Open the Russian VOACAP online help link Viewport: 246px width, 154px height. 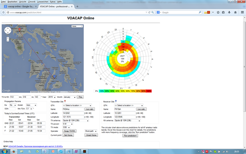[35, 146]
